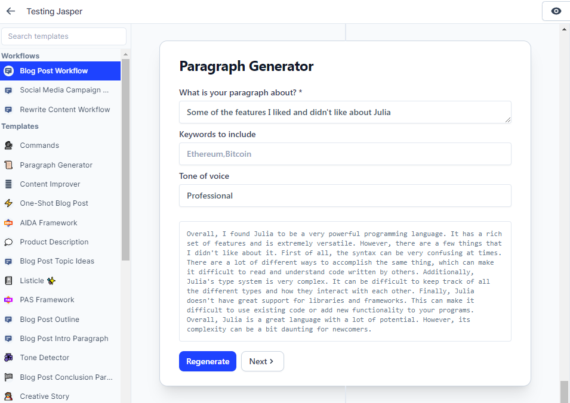This screenshot has height=403, width=570.
Task: Click the sparkle star beside Listicle
Action: tap(51, 281)
